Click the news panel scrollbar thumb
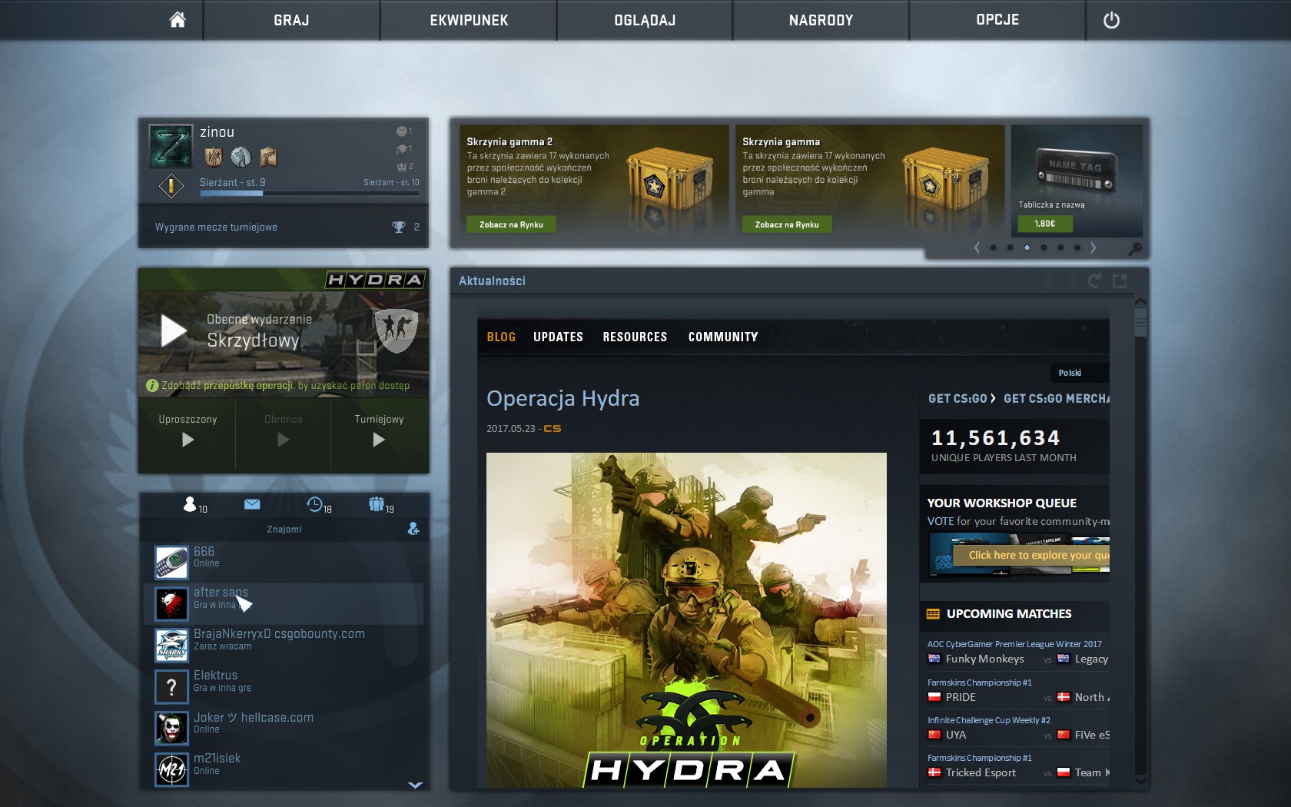 (1140, 321)
